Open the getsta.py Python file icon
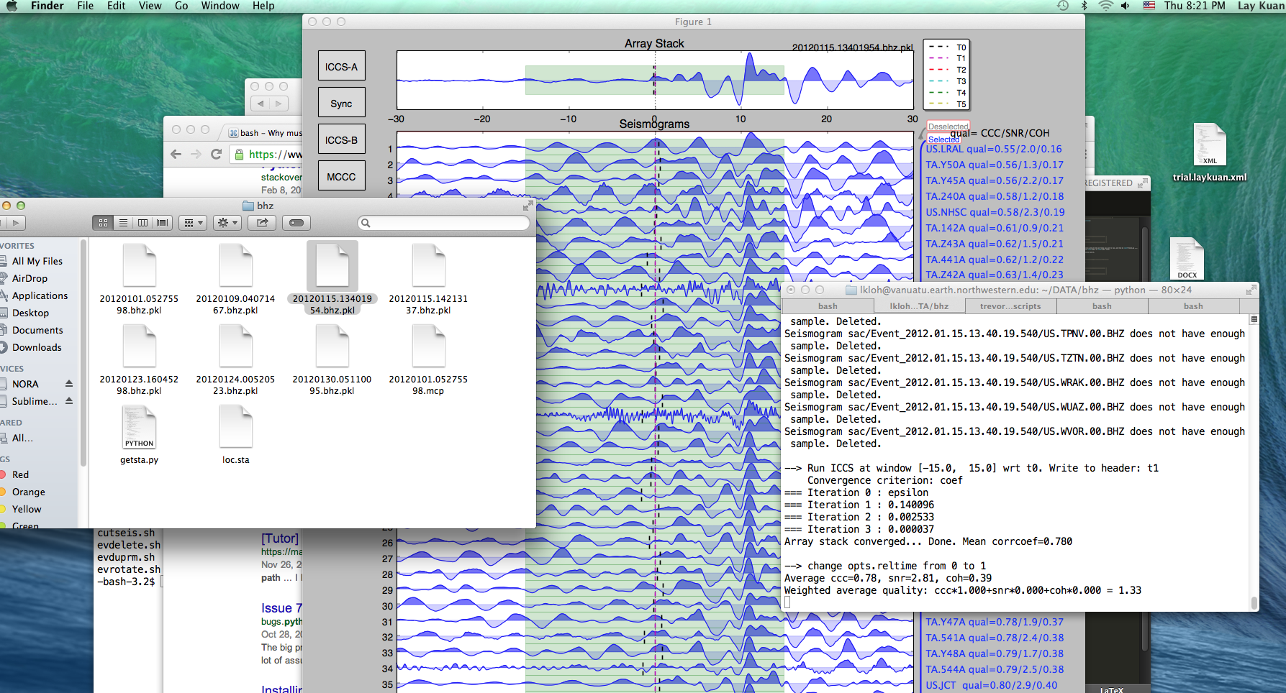This screenshot has height=693, width=1286. (139, 427)
